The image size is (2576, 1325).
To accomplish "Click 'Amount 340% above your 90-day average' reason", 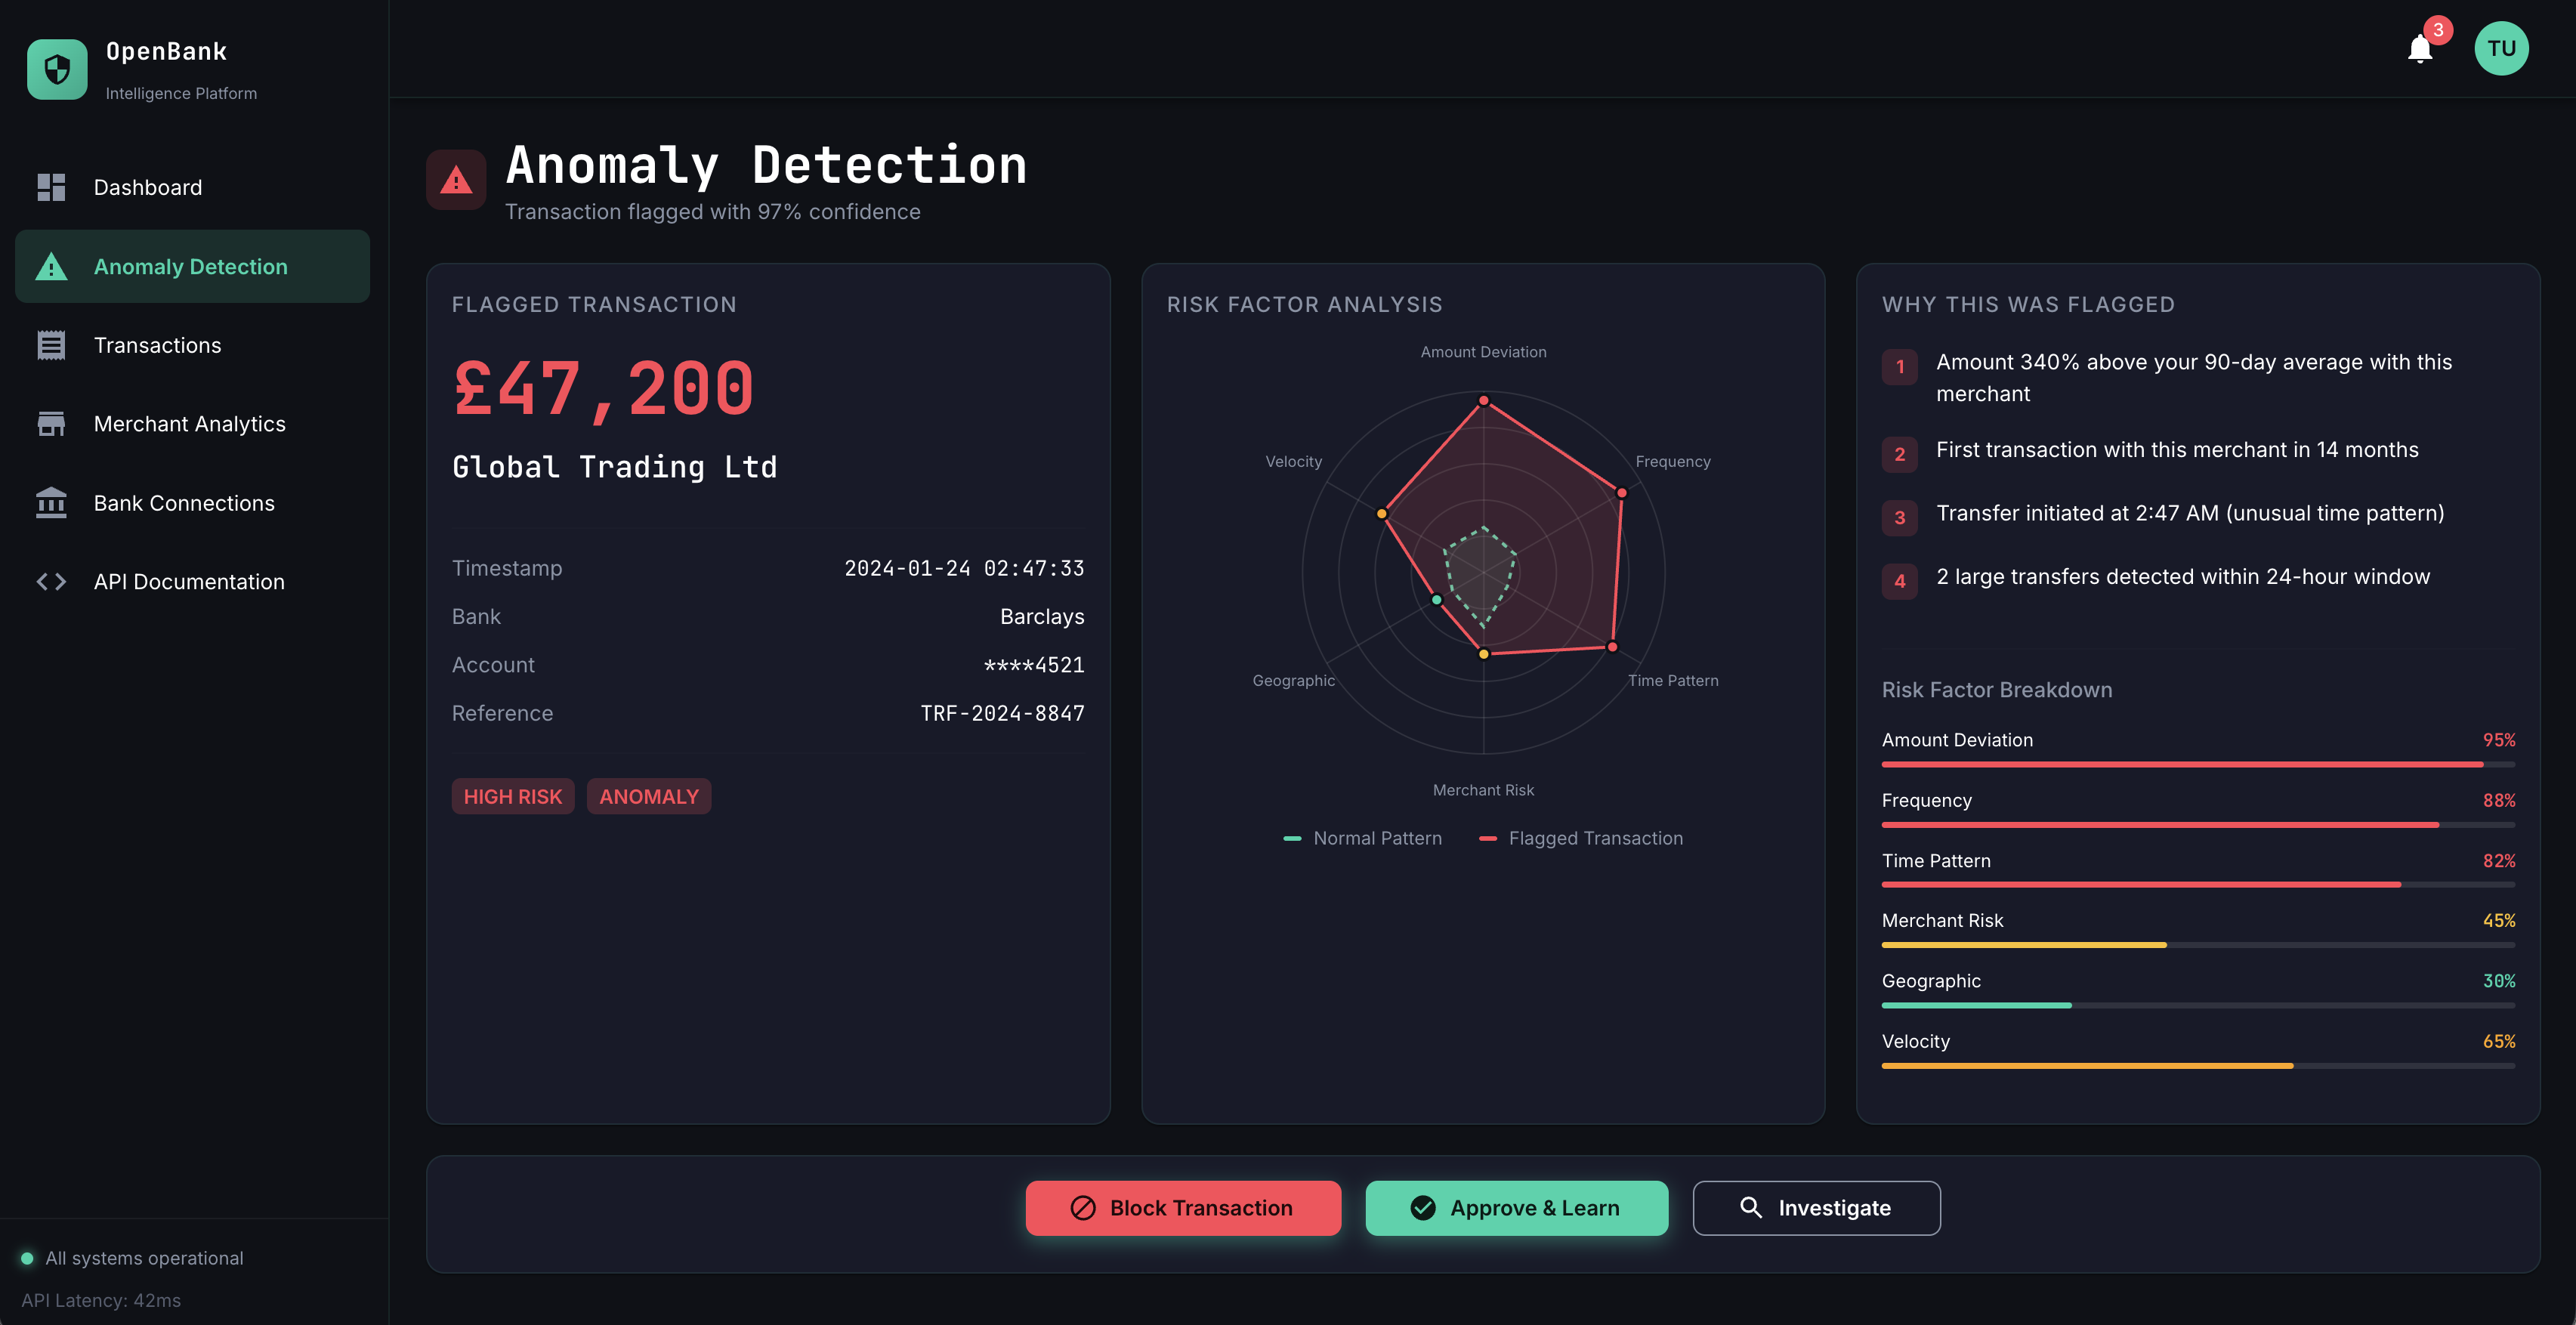I will [x=2194, y=378].
